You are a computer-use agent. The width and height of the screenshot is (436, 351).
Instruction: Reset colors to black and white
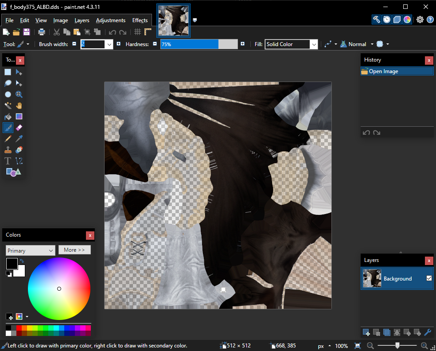point(9,274)
